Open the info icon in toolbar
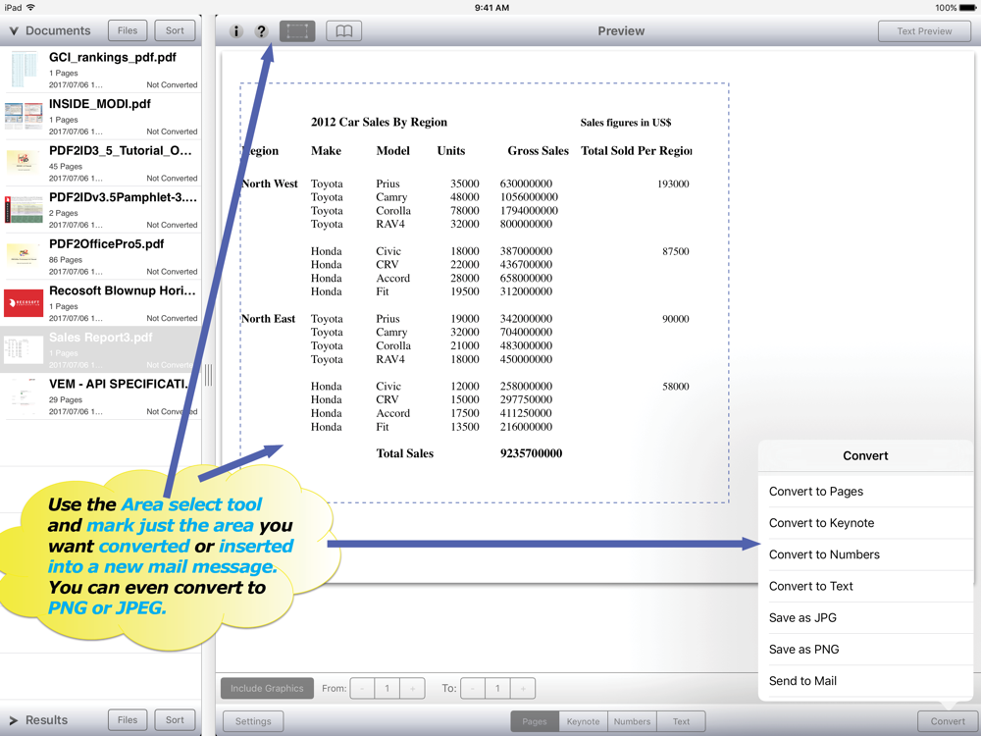Image resolution: width=981 pixels, height=736 pixels. pyautogui.click(x=235, y=31)
